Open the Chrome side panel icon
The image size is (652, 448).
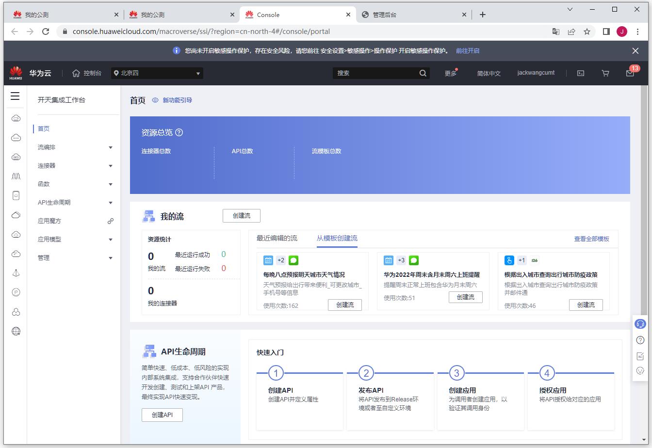point(606,32)
